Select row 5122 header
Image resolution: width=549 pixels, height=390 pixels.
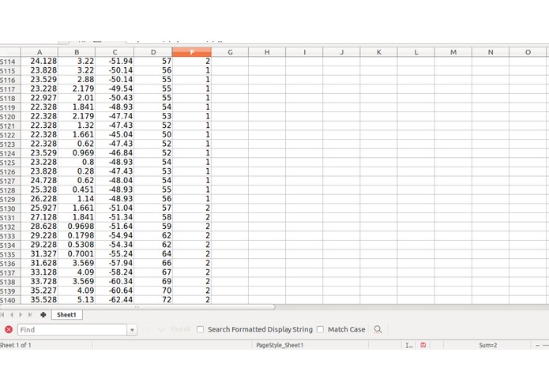pos(10,135)
